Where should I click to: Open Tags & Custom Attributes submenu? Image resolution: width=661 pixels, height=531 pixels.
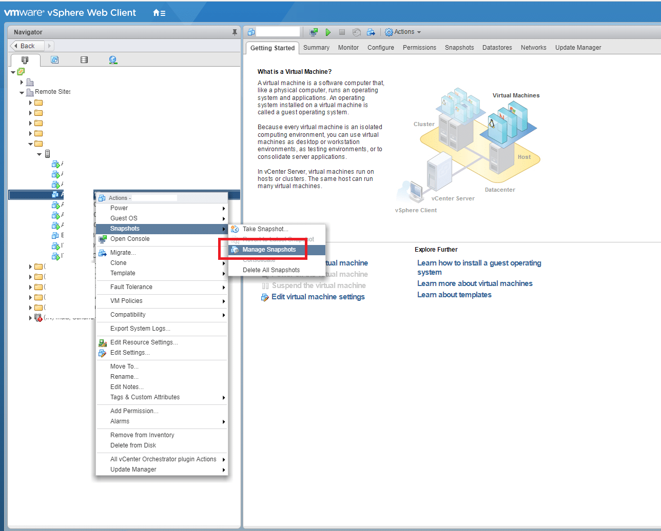pyautogui.click(x=162, y=397)
